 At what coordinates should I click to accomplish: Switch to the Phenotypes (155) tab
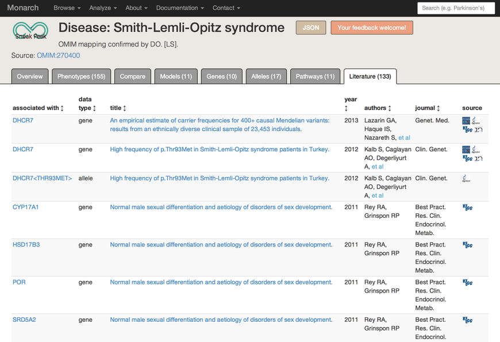point(81,76)
